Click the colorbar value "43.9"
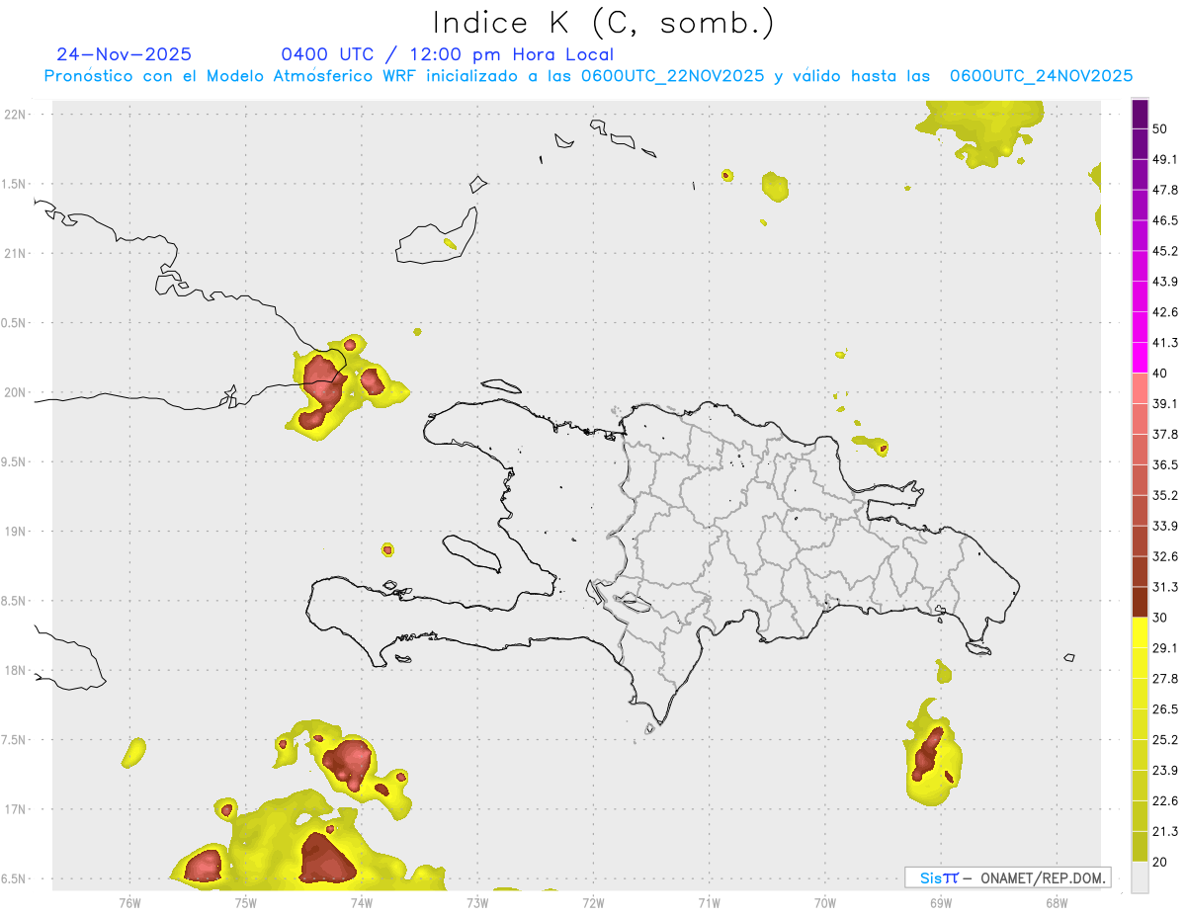 tap(1165, 282)
